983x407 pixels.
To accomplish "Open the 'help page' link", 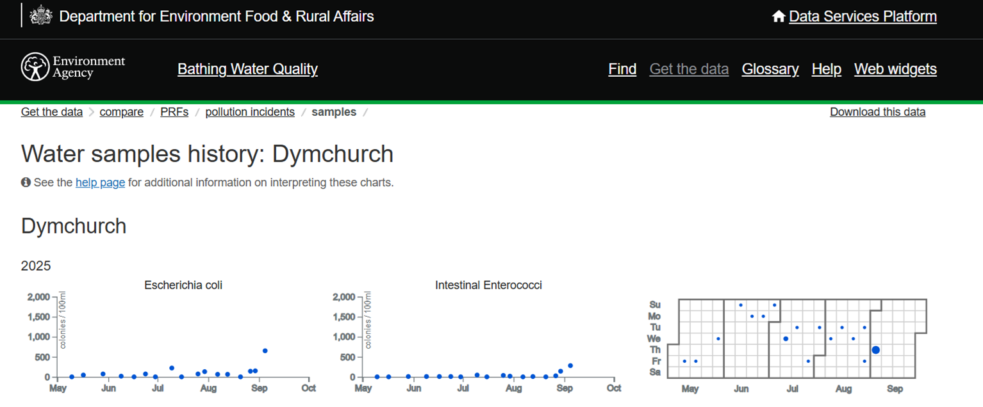I will pos(100,182).
